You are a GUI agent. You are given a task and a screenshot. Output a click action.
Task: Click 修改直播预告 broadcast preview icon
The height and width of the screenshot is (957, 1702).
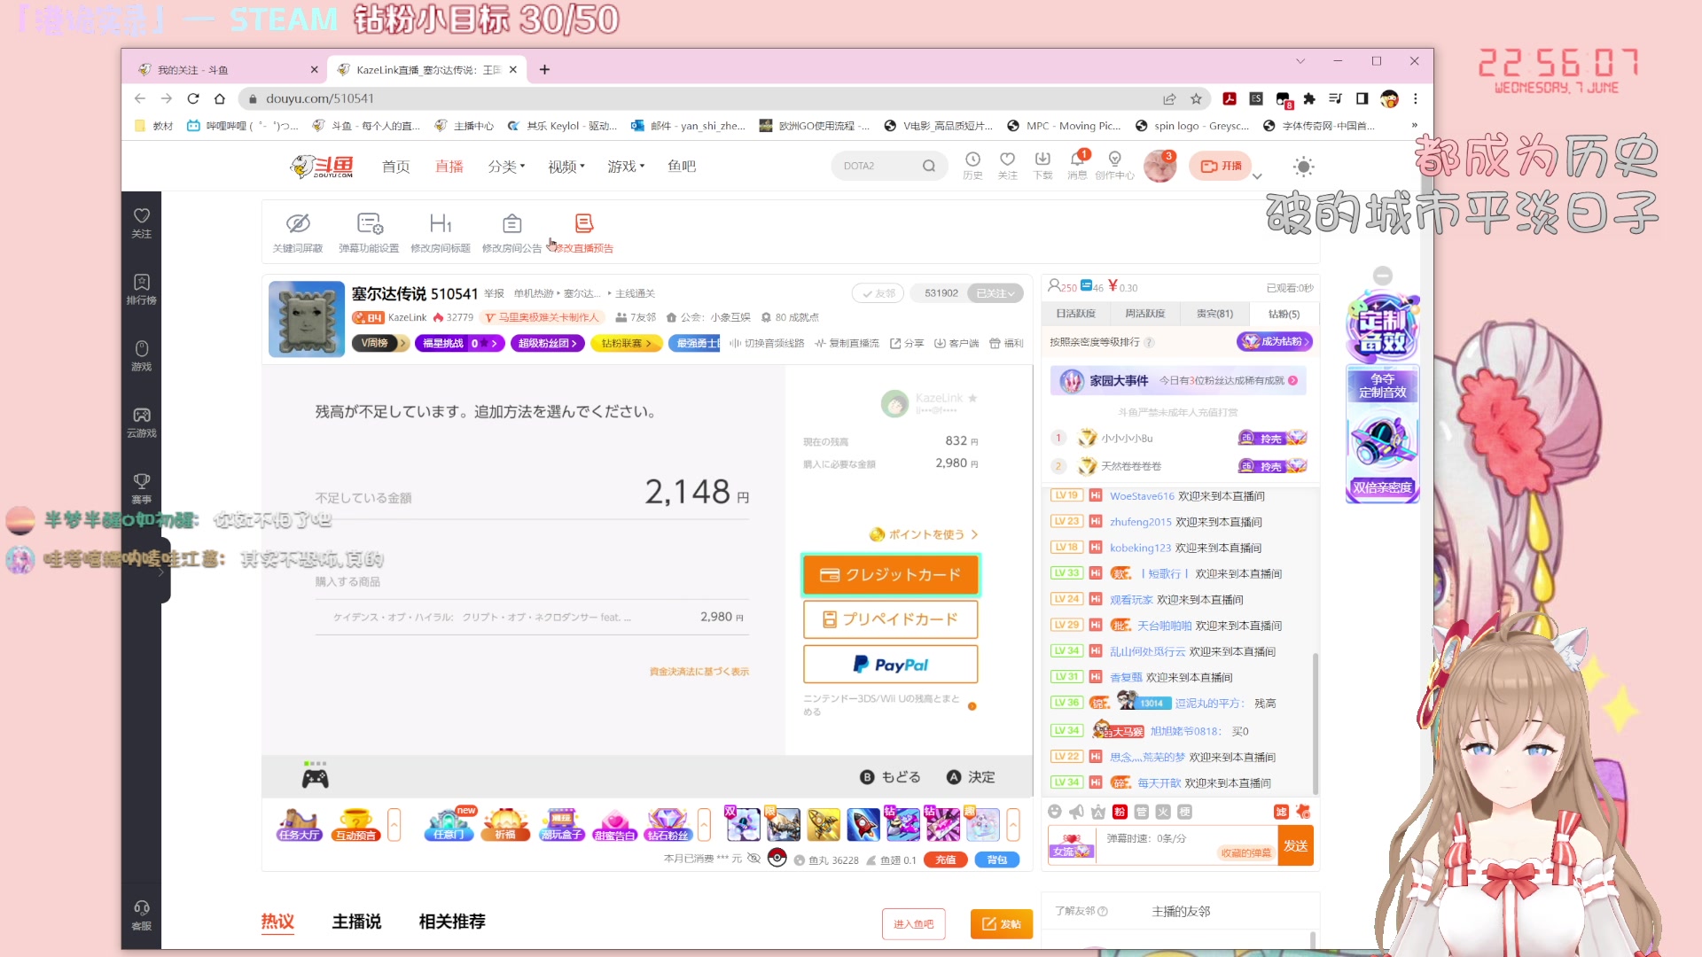click(583, 232)
